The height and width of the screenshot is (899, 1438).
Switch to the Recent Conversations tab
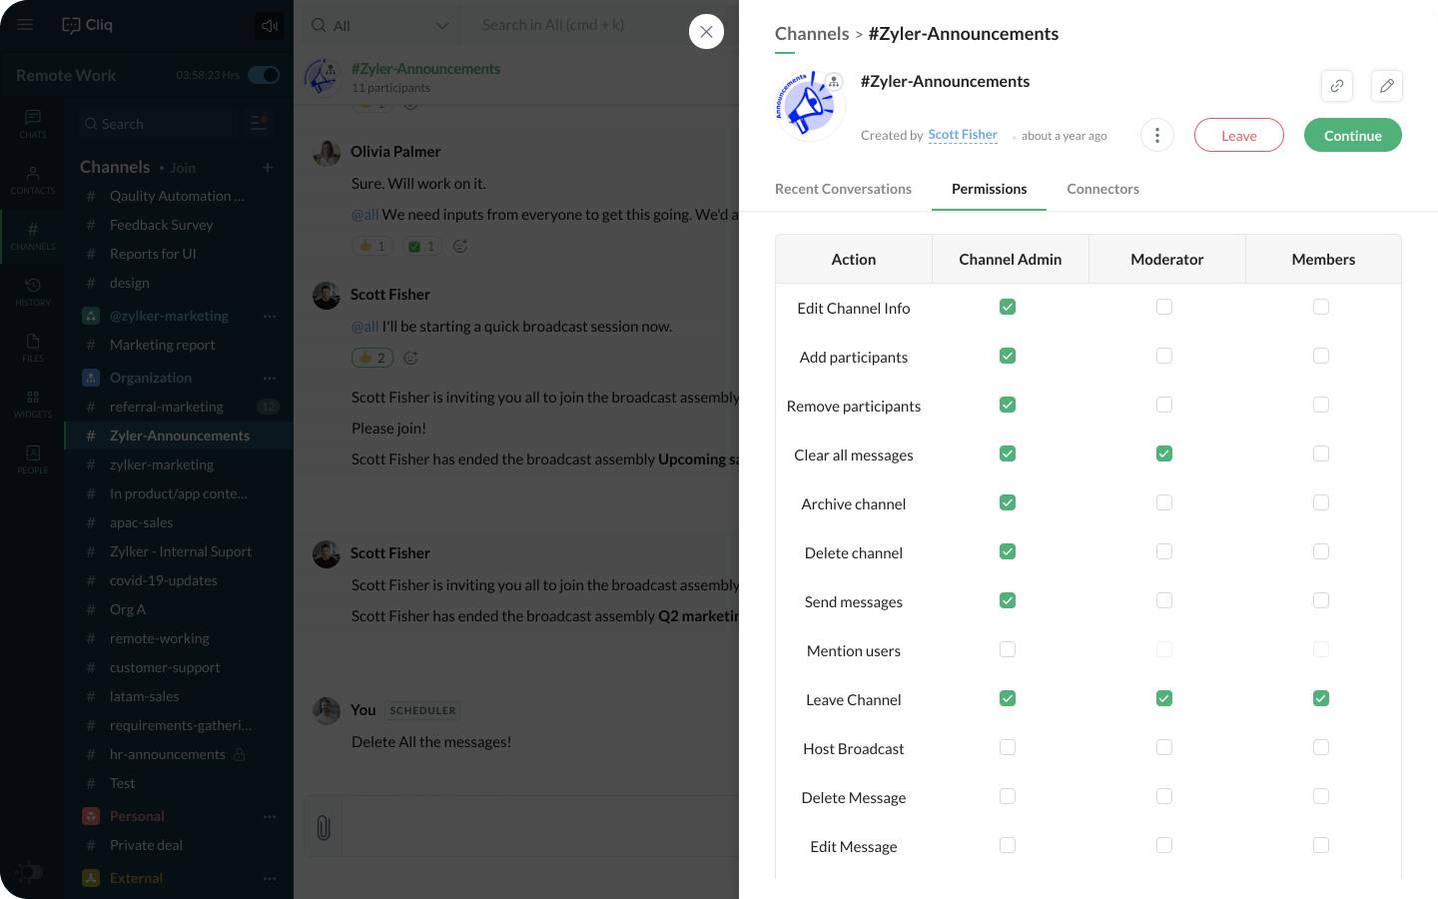click(843, 189)
